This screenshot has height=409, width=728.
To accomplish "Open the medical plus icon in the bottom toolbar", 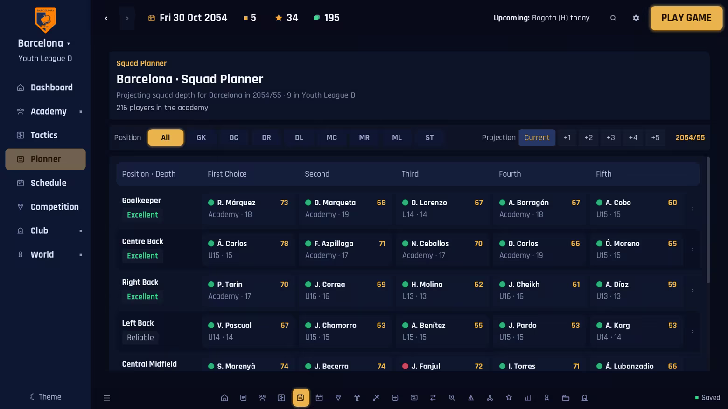I will point(395,398).
